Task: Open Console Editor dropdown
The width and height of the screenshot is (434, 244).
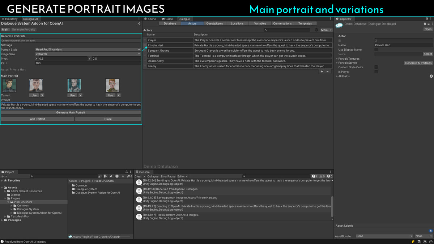Action: coord(182,176)
